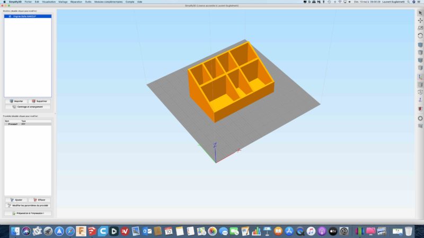Open cross section view tool
This screenshot has width=424, height=238.
coord(420,108)
